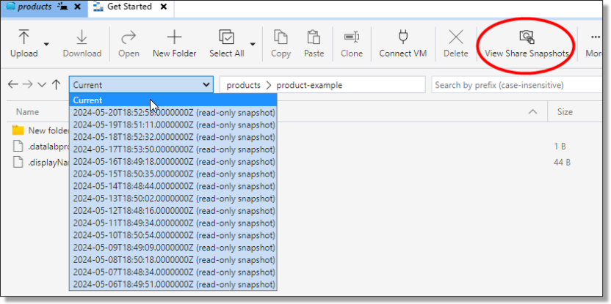Open the More toolbar menu
The width and height of the screenshot is (611, 304).
pos(594,43)
